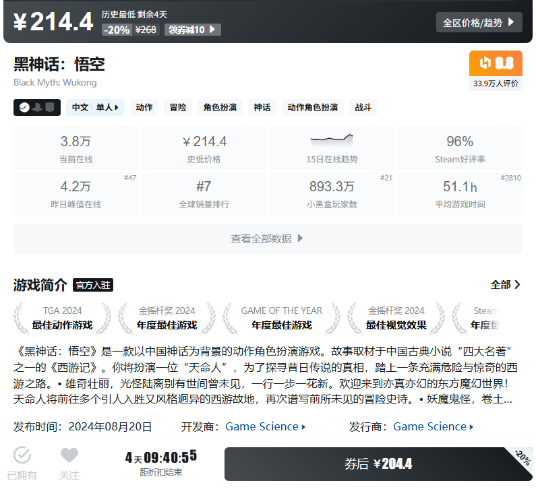536x489 pixels.
Task: Select 金摇杆奖 2024 最佳视觉效果 award
Action: (x=396, y=319)
